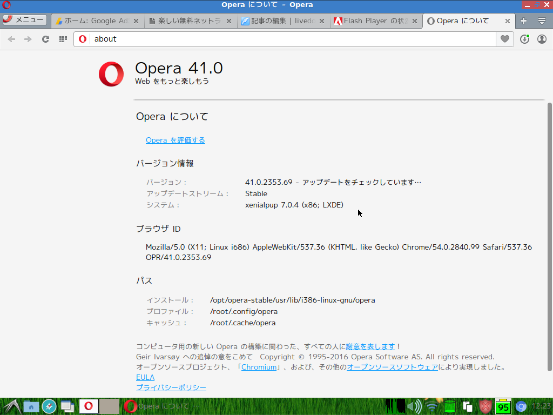Open the home folder taskbar icon
The image size is (553, 415).
pyautogui.click(x=31, y=406)
